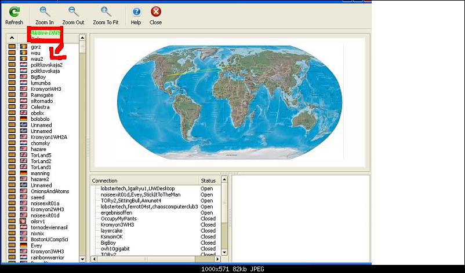This screenshot has height=273, width=465.
Task: Click the world map display
Action: 230,102
